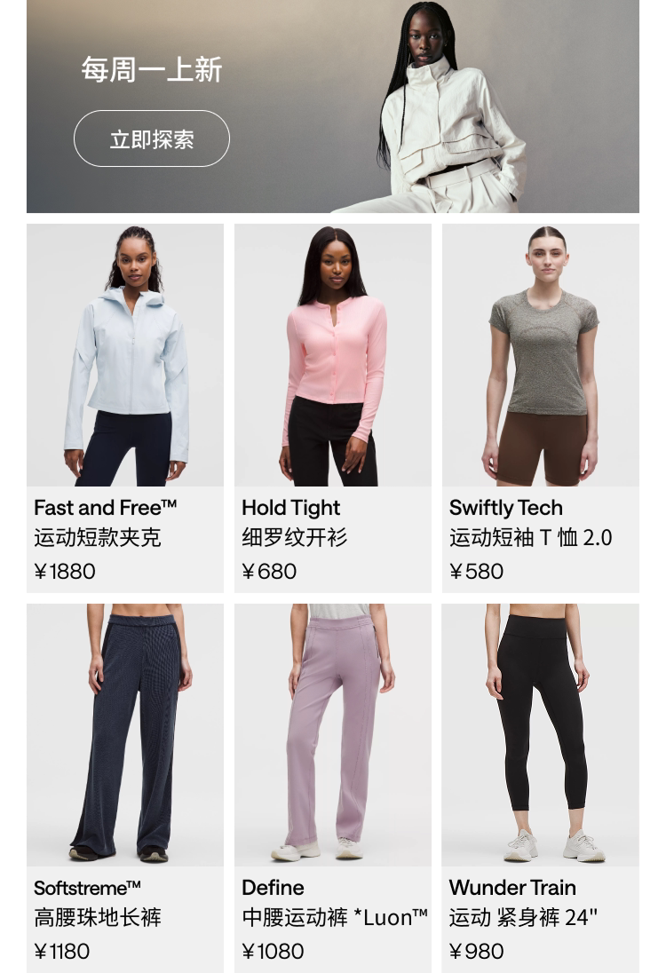Click the 高腰珠地长裤 subtitle text
The width and height of the screenshot is (666, 973).
98,917
